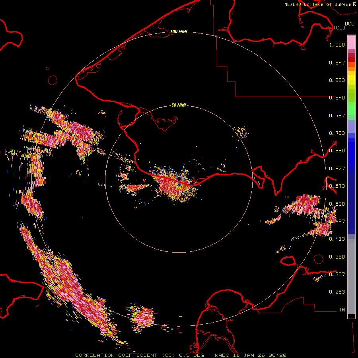Select the 0.360 legend value
The height and width of the screenshot is (358, 358).
pos(337,257)
